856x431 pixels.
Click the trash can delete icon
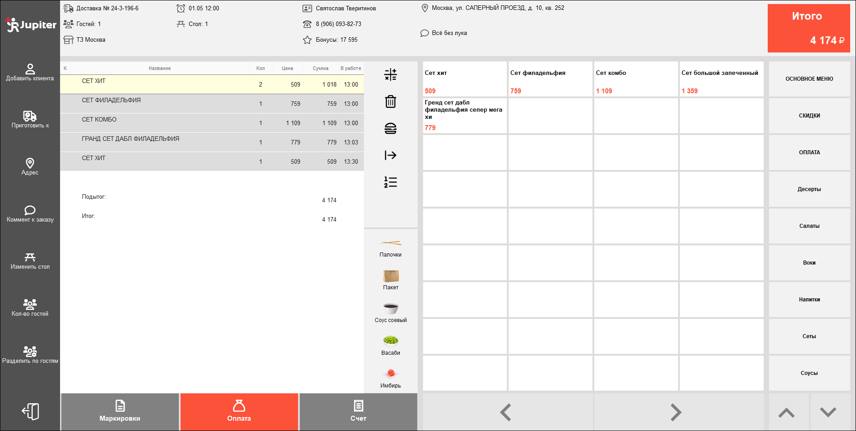click(391, 101)
